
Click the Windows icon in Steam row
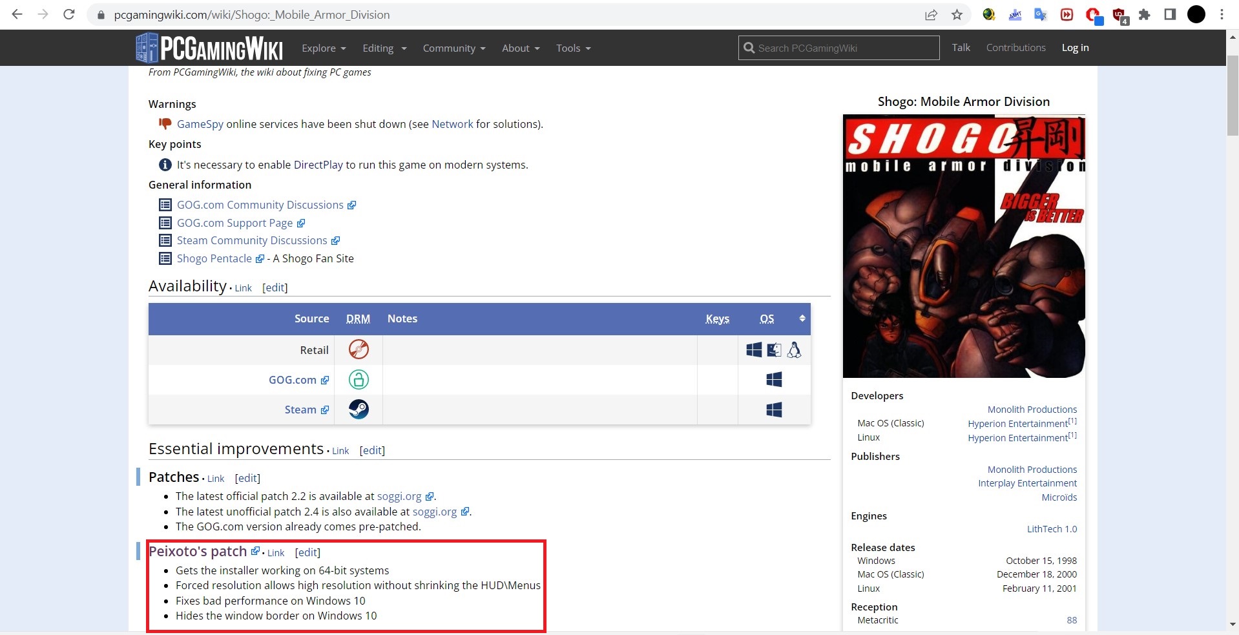(774, 410)
